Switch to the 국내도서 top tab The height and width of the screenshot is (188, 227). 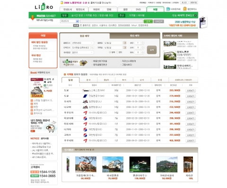point(68,9)
